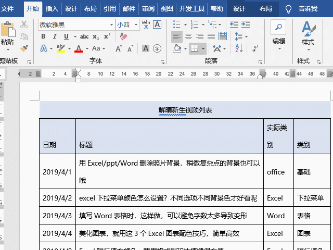This screenshot has height=250, width=333.
Task: Apply red font color
Action: point(79,48)
